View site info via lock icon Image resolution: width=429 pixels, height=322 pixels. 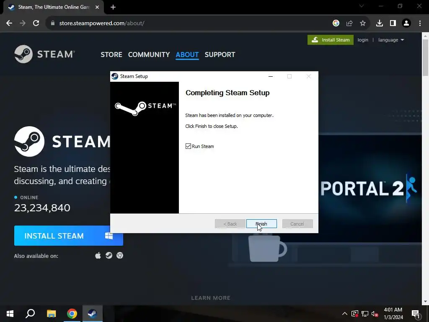(x=53, y=23)
